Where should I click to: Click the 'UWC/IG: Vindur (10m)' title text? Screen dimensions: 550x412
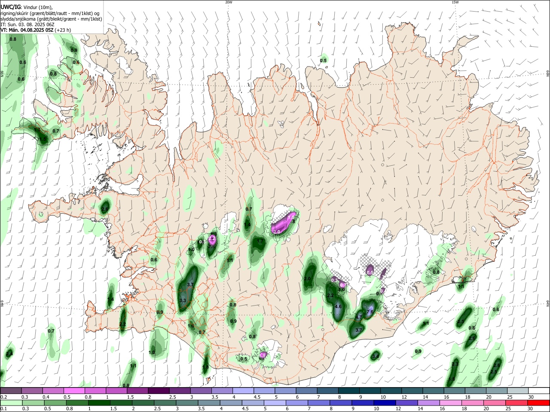(26, 7)
